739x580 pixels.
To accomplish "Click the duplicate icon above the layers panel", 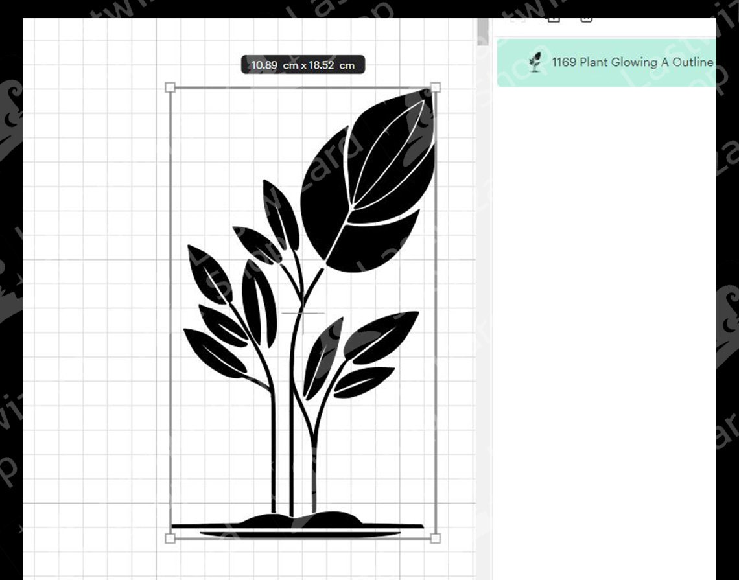I will point(553,20).
